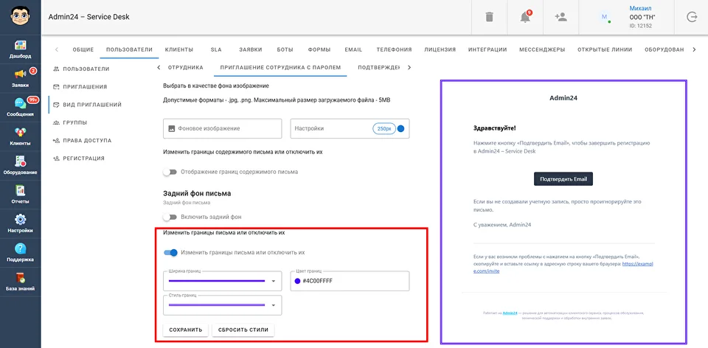Toggle Отображение границ содержимого письма switch

pyautogui.click(x=170, y=172)
